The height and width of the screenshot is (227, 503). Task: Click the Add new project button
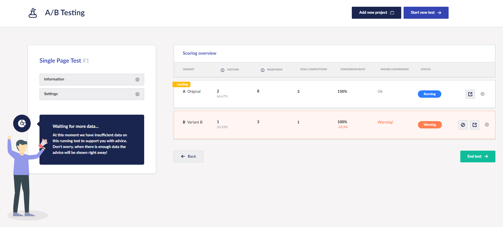click(x=376, y=13)
